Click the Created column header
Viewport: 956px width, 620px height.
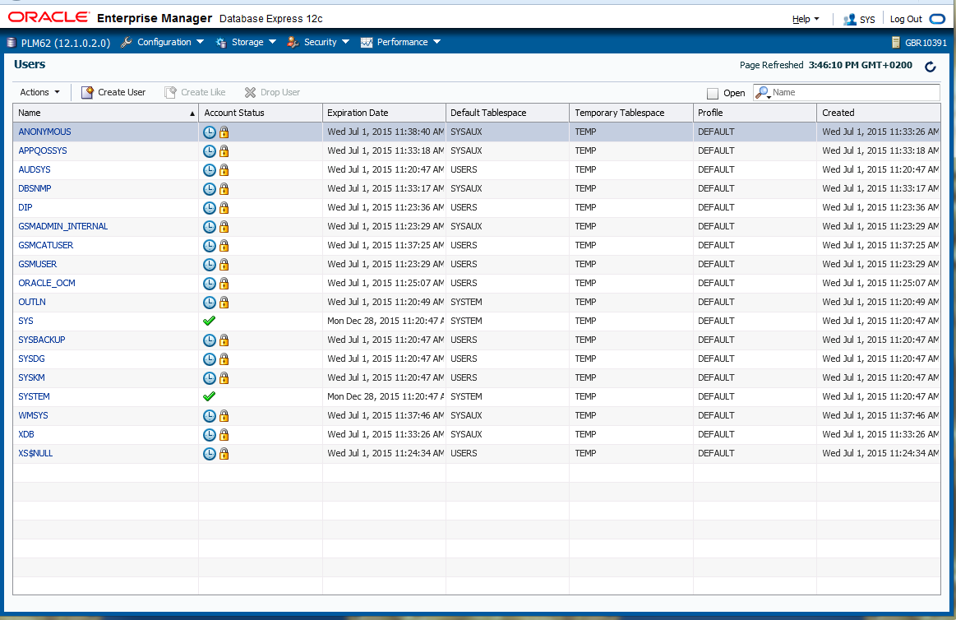(x=879, y=113)
